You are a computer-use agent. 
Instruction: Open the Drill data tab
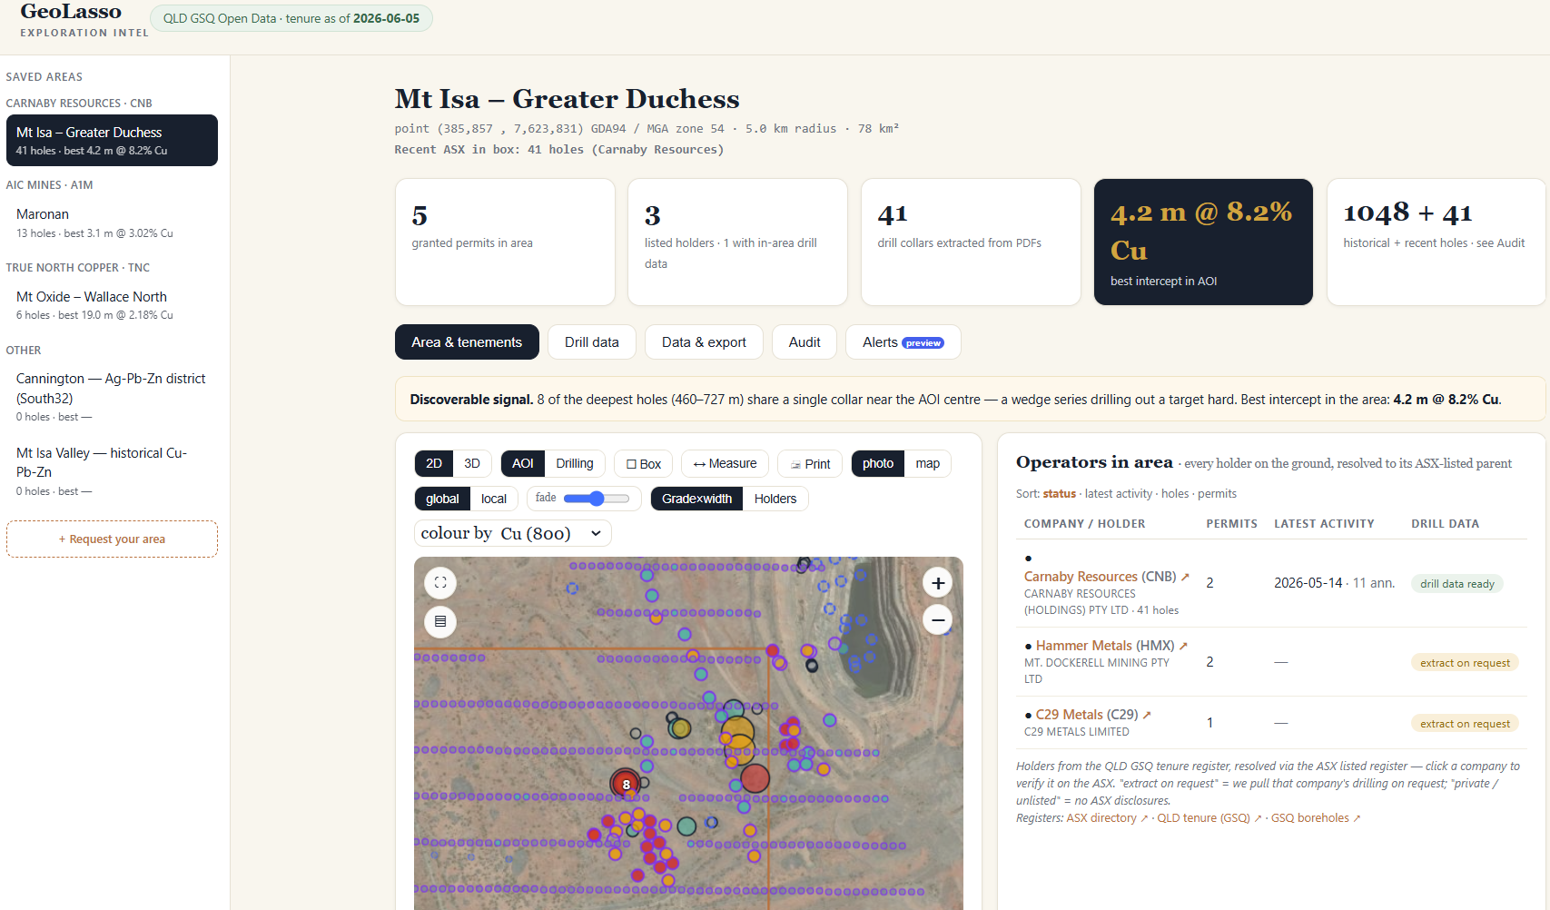(592, 342)
